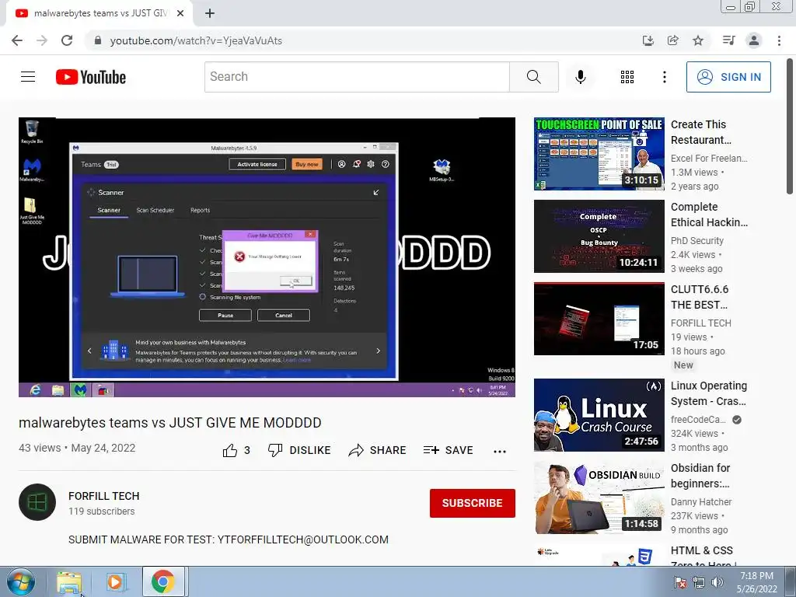Open Chrome's three-dot menu
Image resolution: width=796 pixels, height=597 pixels.
(x=779, y=40)
